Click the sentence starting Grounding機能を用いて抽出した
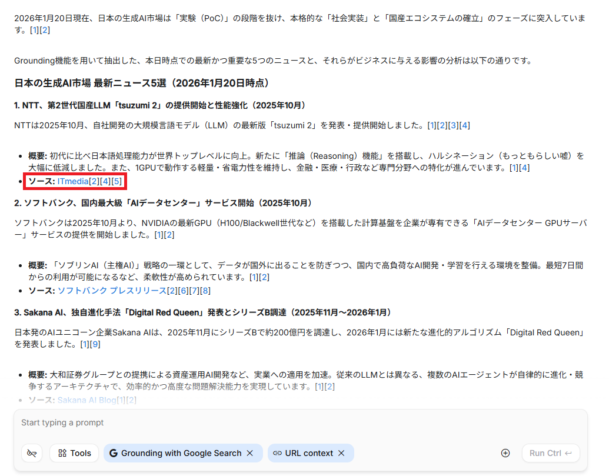The image size is (609, 476). click(272, 61)
